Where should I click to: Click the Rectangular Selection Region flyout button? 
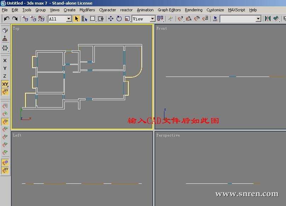(x=93, y=19)
